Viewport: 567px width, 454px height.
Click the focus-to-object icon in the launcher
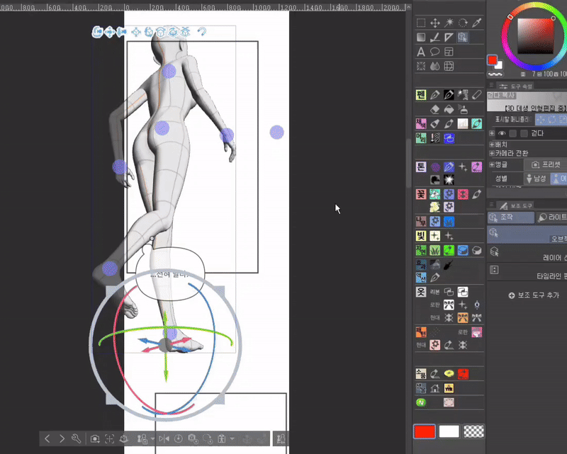[x=109, y=438]
